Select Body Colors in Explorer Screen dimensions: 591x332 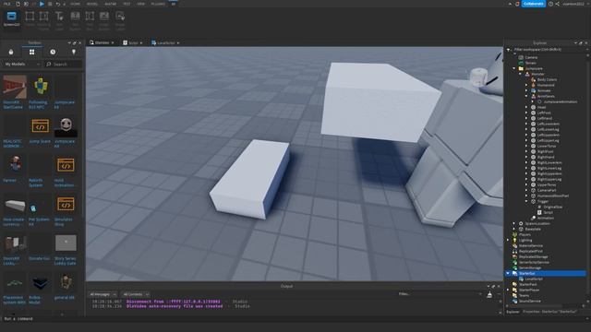point(547,79)
